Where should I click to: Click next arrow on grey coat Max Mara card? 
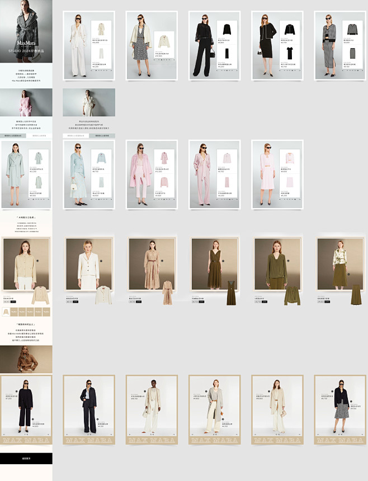click(x=237, y=435)
